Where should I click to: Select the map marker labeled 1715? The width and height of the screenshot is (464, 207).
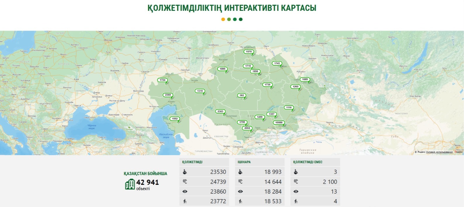coord(248,66)
